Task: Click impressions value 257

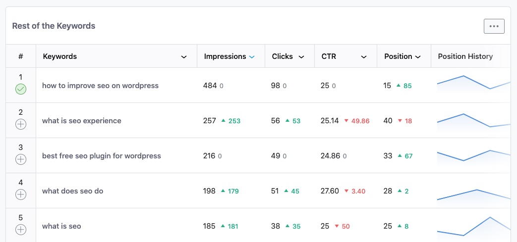Action: click(x=209, y=121)
